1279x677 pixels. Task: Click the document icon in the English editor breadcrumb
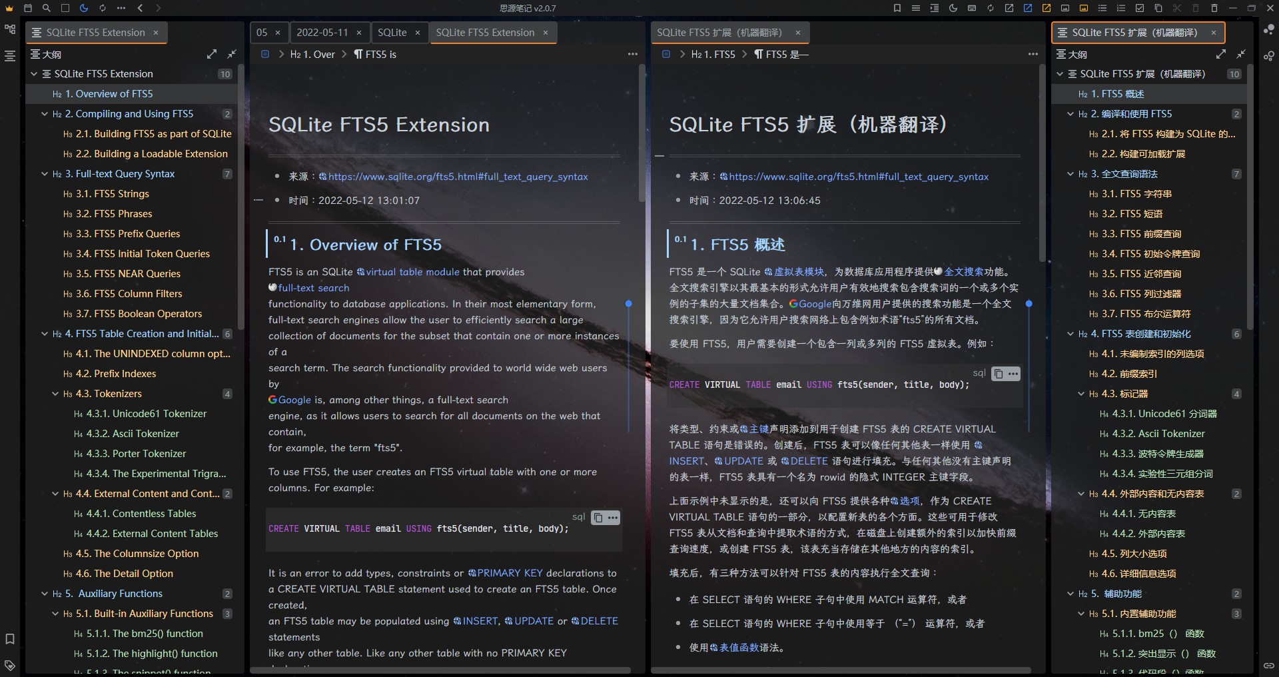265,54
